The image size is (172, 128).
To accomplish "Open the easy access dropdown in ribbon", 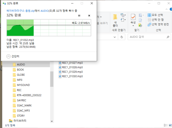I will pyautogui.click(x=123, y=20).
